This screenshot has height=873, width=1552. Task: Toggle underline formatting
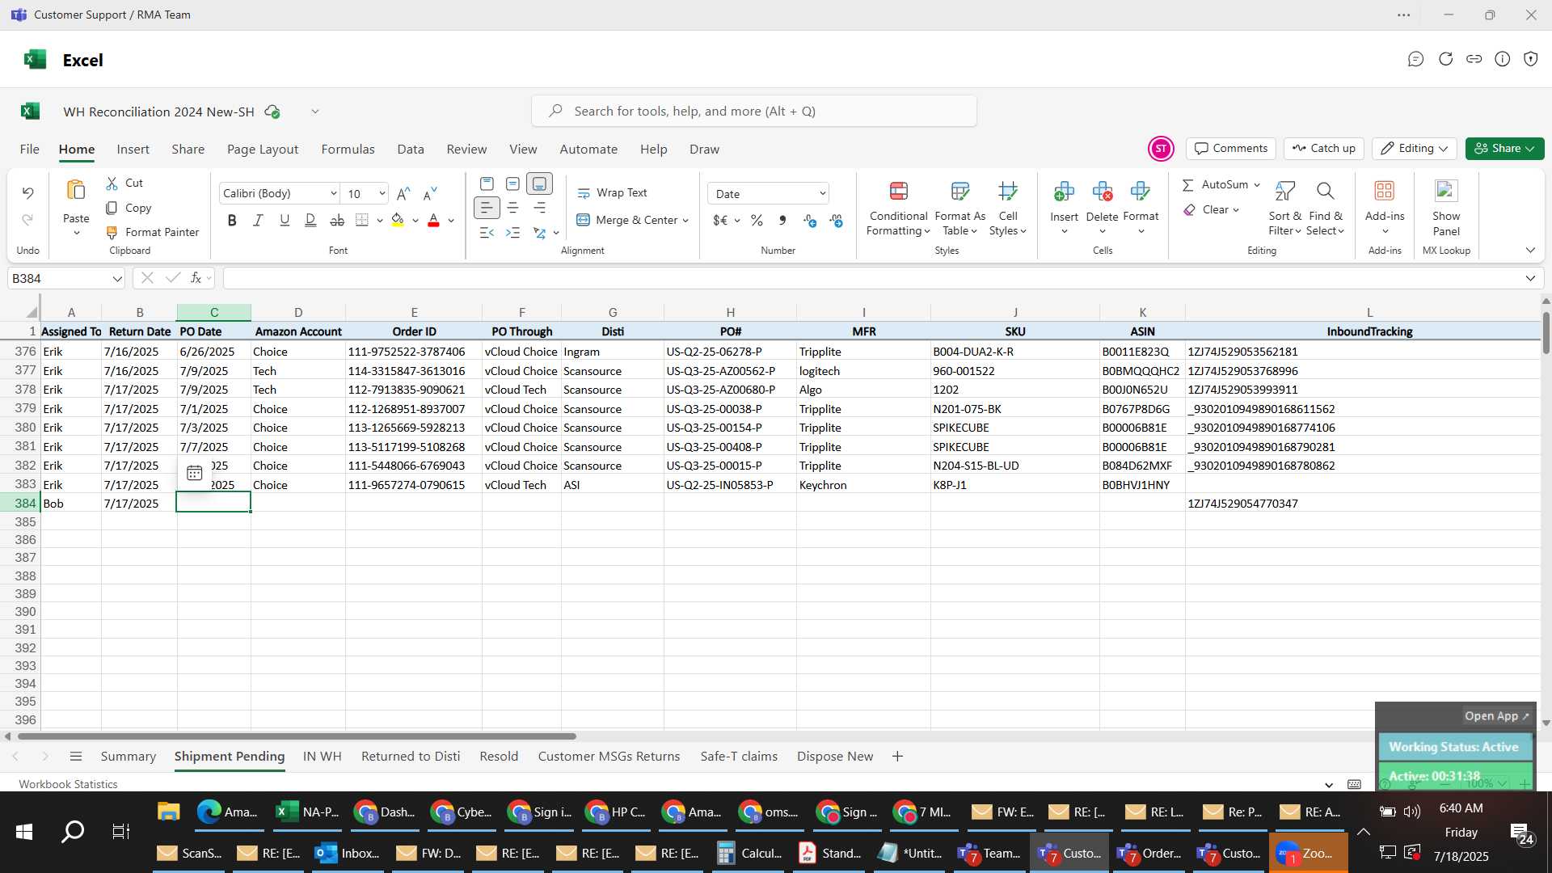coord(284,220)
